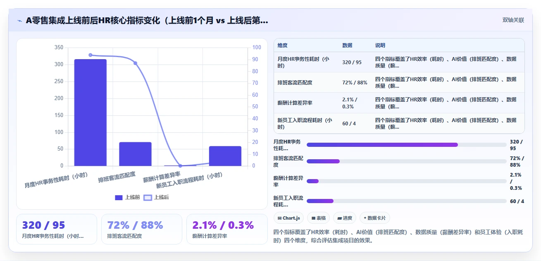Click the 320 / 95 data card
The width and height of the screenshot is (541, 261).
[57, 229]
